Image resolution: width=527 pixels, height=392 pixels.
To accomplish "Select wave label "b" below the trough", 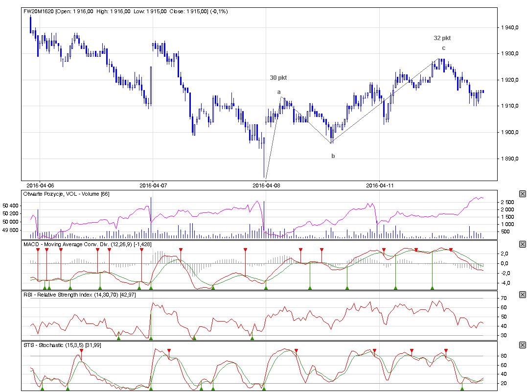I will point(333,156).
